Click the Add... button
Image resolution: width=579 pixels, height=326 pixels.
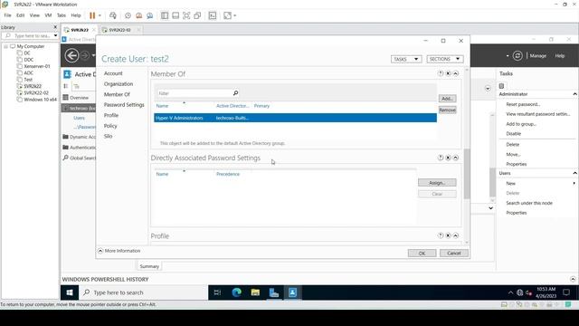[x=448, y=99]
